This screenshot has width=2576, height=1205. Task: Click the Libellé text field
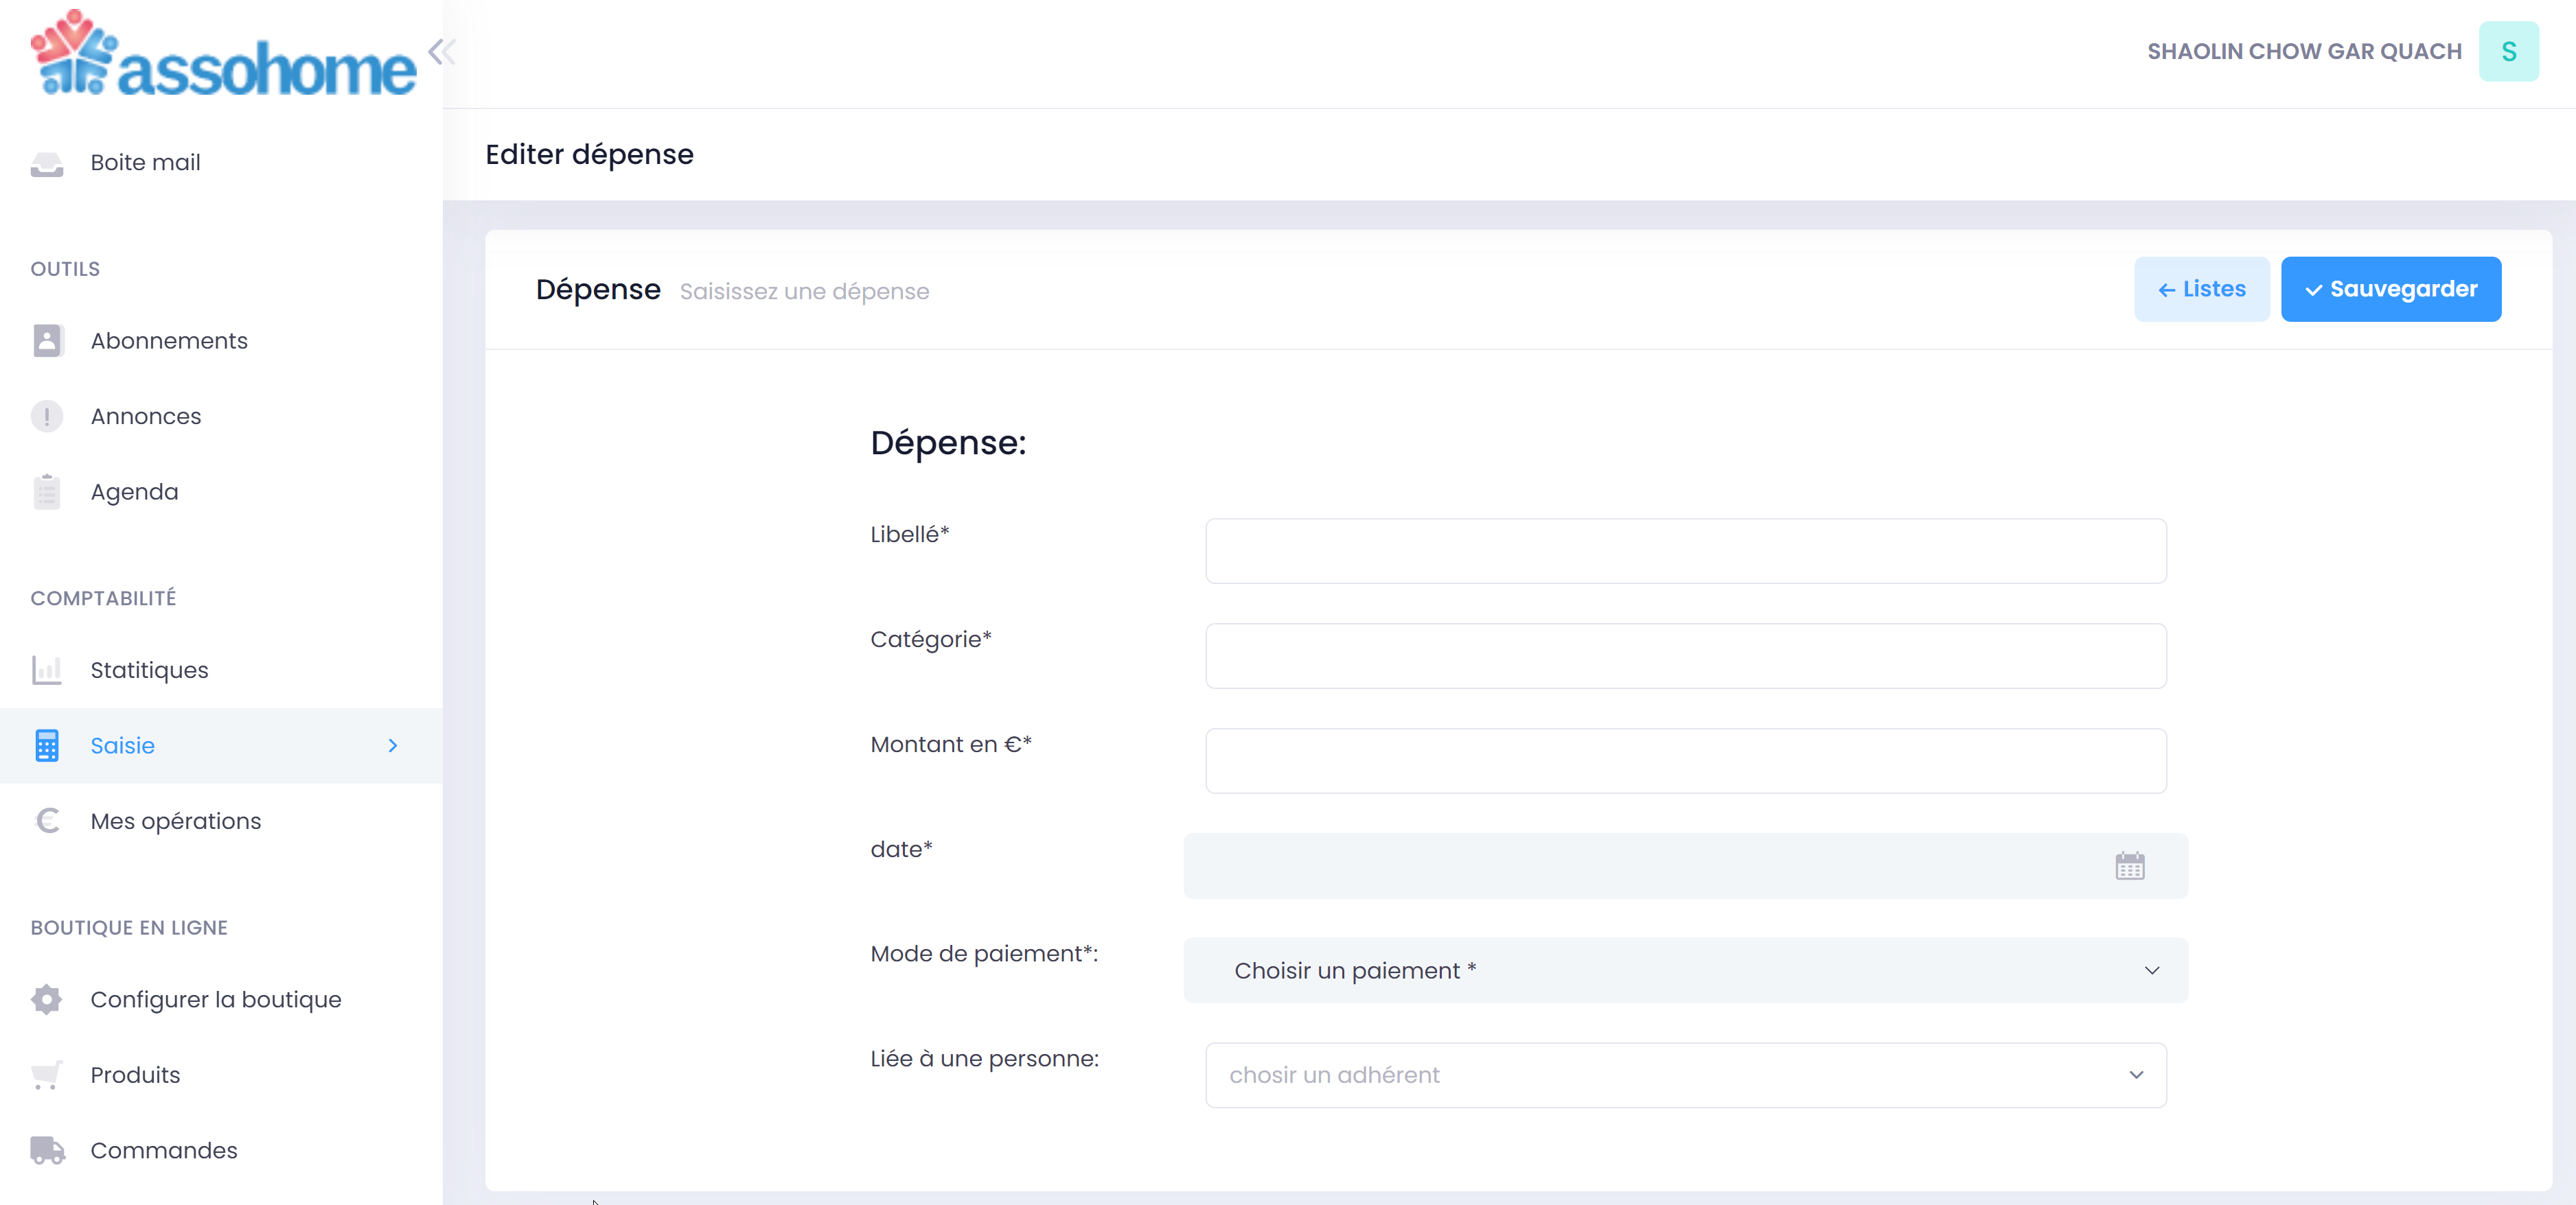[1685, 550]
